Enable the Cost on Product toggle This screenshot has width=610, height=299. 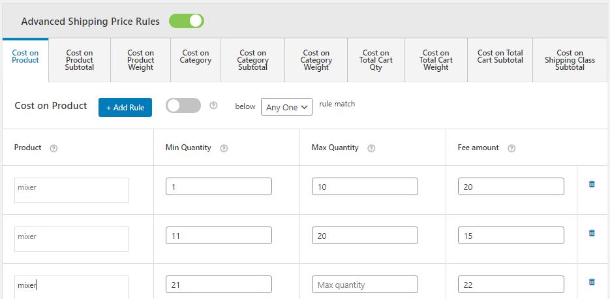183,106
